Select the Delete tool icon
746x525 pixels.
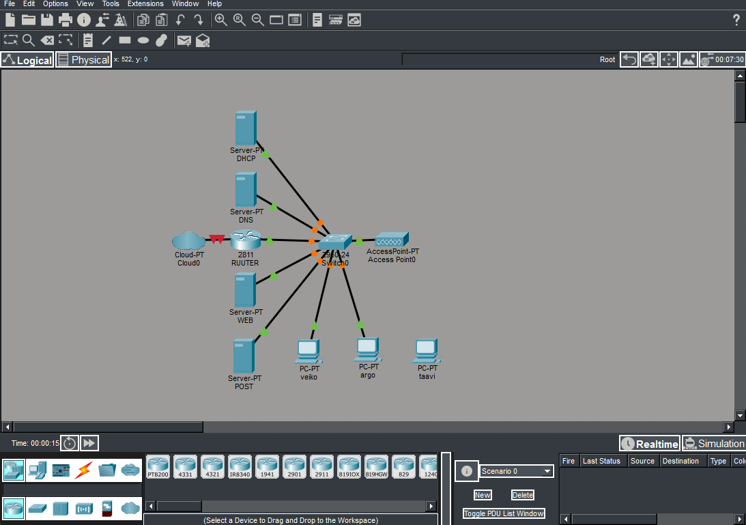[x=47, y=40]
